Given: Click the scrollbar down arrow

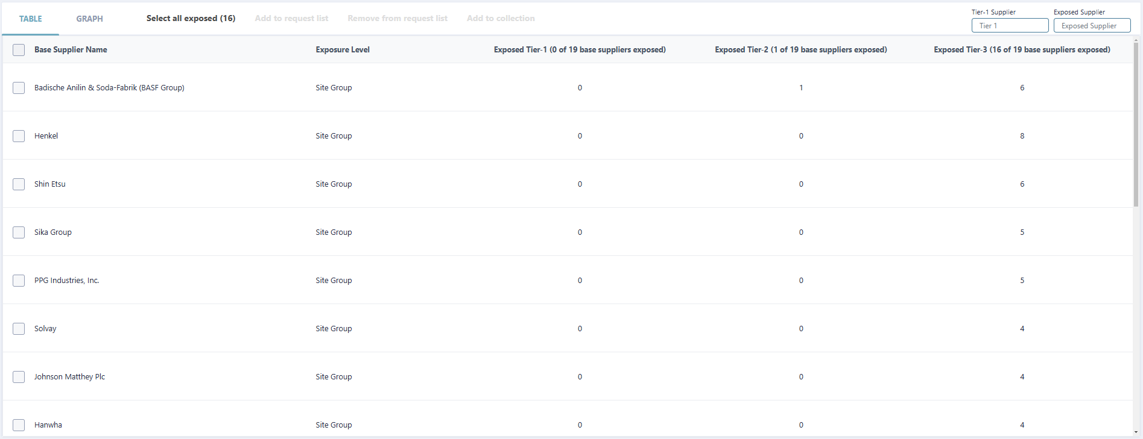Looking at the screenshot, I should [1136, 432].
